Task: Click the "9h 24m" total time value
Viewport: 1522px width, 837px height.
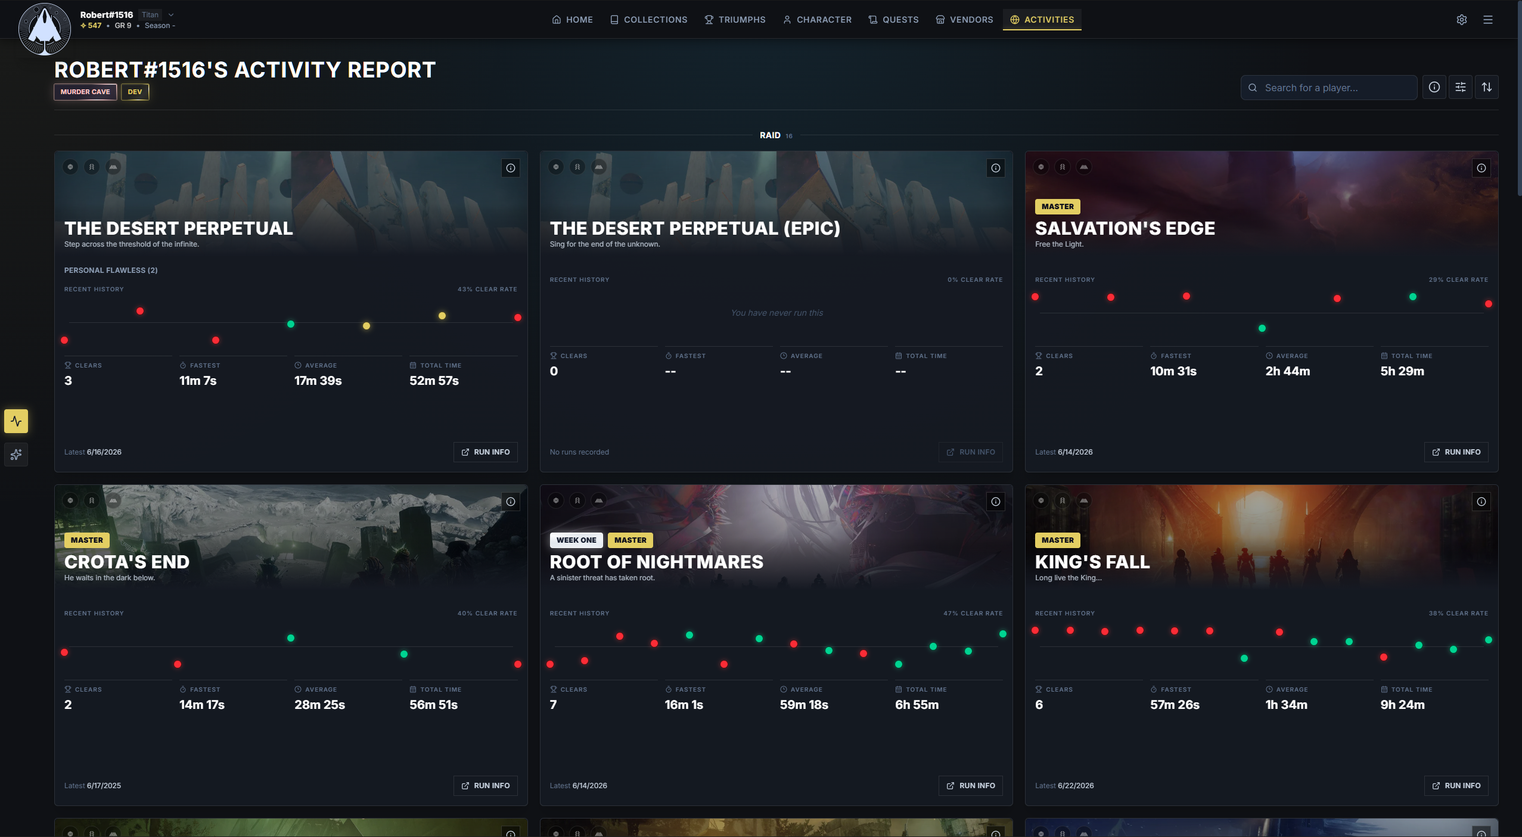Action: (x=1403, y=705)
